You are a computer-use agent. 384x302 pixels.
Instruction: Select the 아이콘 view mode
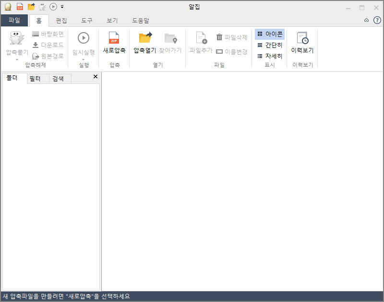270,34
